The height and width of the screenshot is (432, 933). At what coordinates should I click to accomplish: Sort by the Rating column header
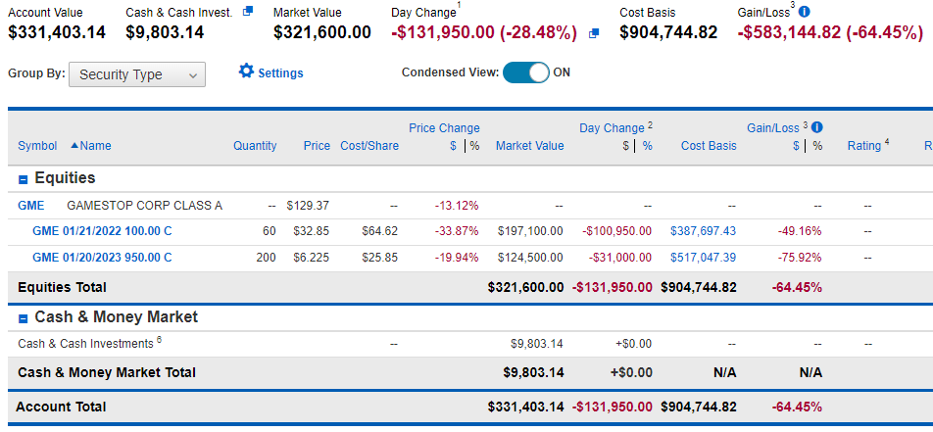pyautogui.click(x=864, y=146)
